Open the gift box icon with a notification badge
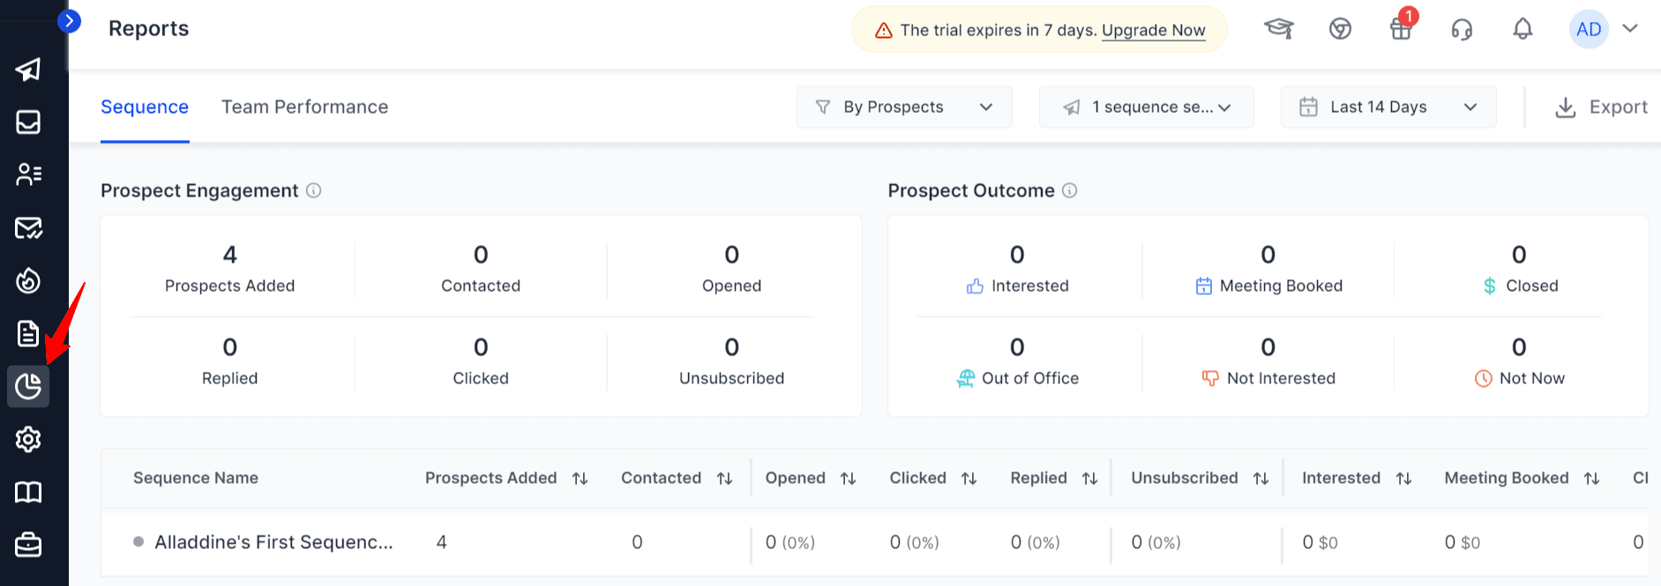Image resolution: width=1661 pixels, height=586 pixels. coord(1402,27)
